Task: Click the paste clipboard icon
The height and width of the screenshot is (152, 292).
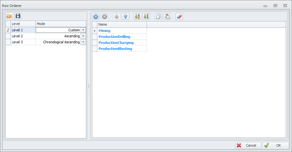Action: pyautogui.click(x=167, y=16)
